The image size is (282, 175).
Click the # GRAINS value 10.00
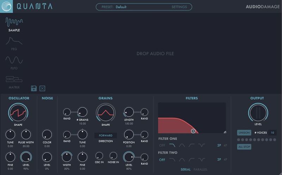tap(82, 124)
